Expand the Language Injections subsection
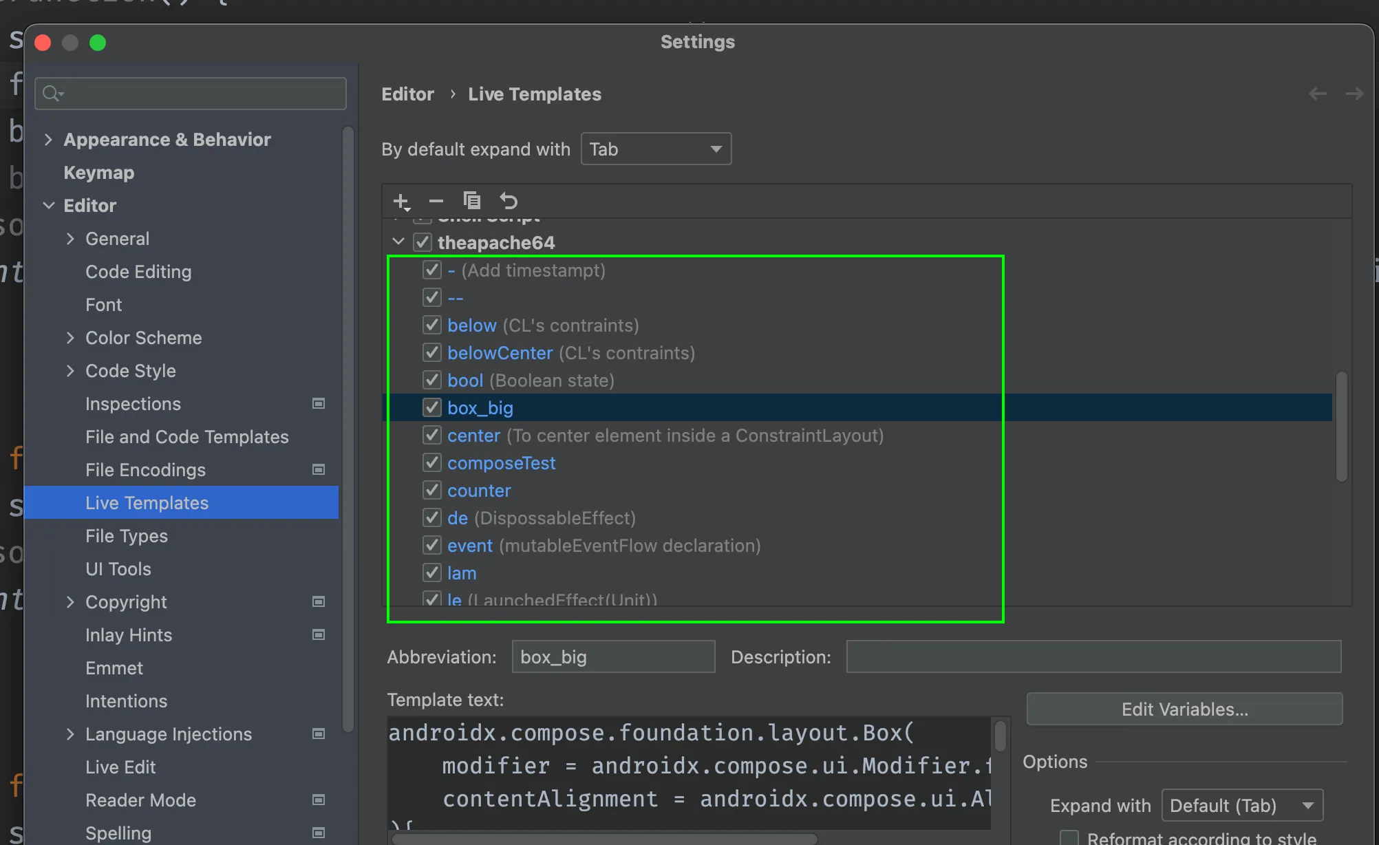 tap(70, 734)
